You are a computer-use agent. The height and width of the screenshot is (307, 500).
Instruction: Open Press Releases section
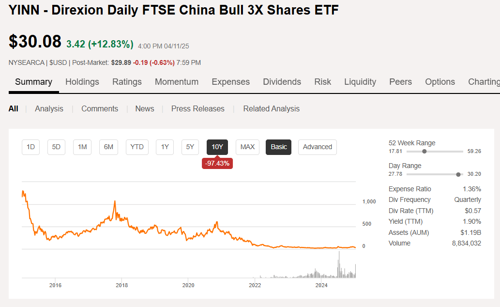[x=197, y=108]
